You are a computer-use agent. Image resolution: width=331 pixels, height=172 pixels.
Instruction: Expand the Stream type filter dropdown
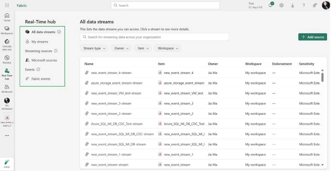pos(94,48)
